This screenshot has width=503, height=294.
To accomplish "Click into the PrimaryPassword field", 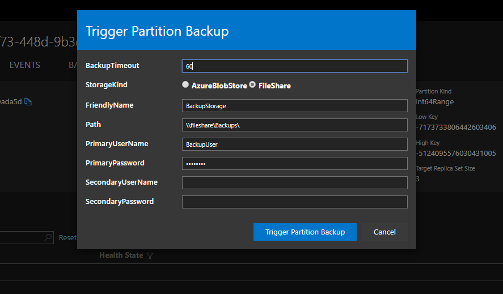I will coord(295,164).
